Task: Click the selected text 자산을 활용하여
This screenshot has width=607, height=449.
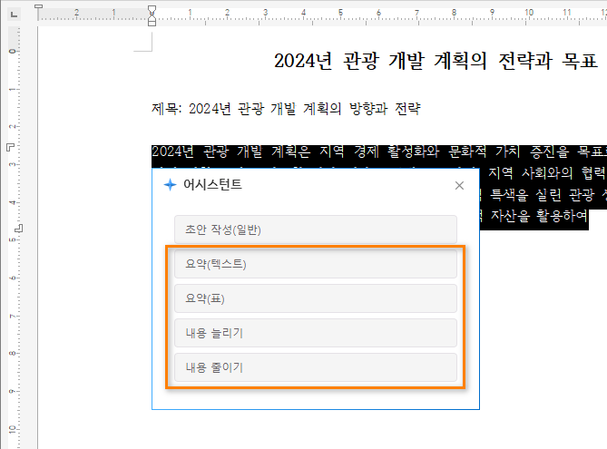Action: 539,216
